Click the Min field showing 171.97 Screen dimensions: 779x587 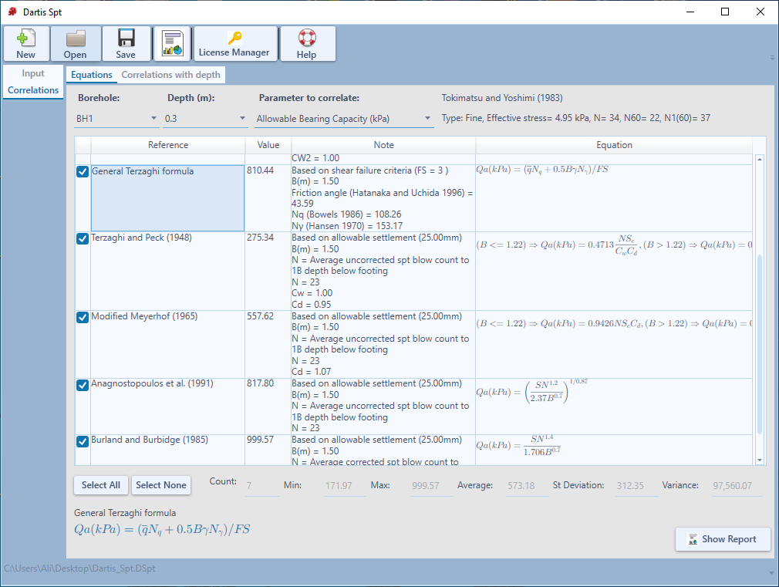coord(346,486)
